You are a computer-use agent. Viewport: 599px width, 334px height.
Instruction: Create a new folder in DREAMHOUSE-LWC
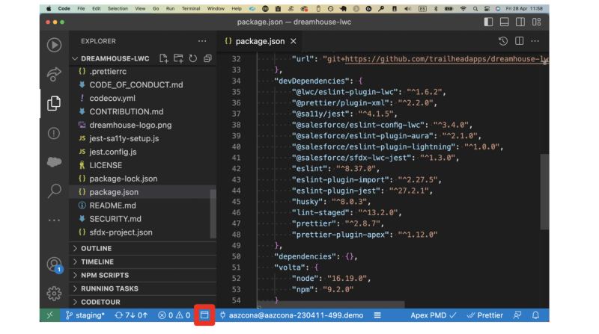click(x=178, y=58)
